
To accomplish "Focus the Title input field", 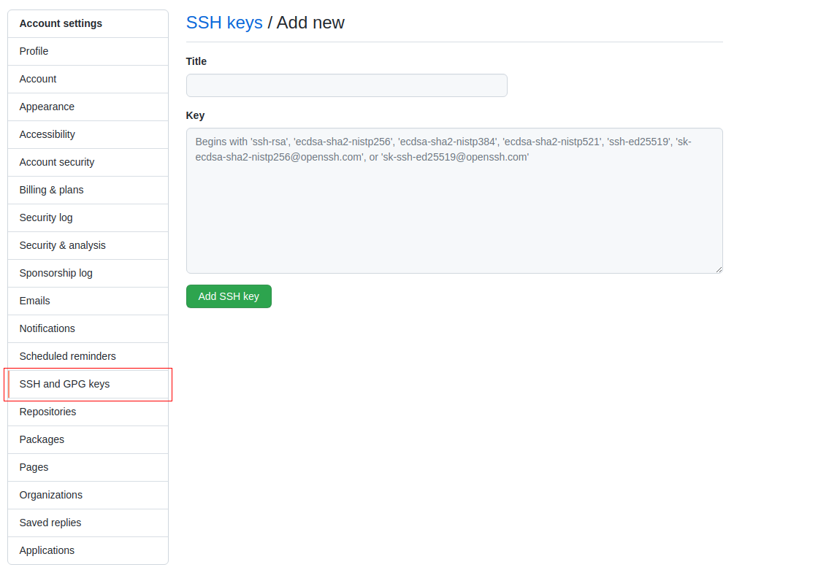I will pyautogui.click(x=346, y=85).
